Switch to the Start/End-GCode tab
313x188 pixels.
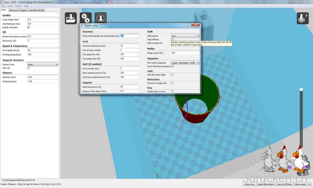pos(36,10)
